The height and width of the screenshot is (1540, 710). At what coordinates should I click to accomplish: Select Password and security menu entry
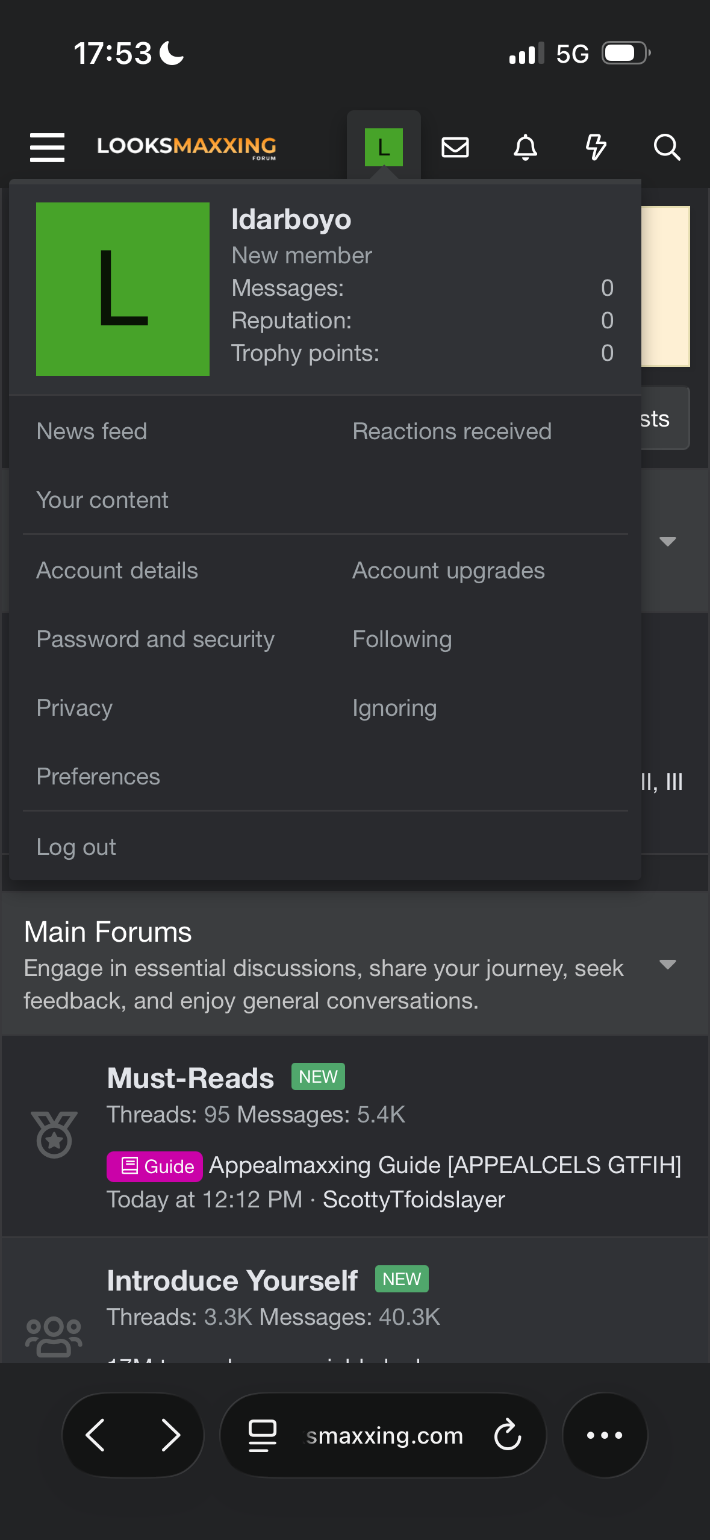coord(155,639)
